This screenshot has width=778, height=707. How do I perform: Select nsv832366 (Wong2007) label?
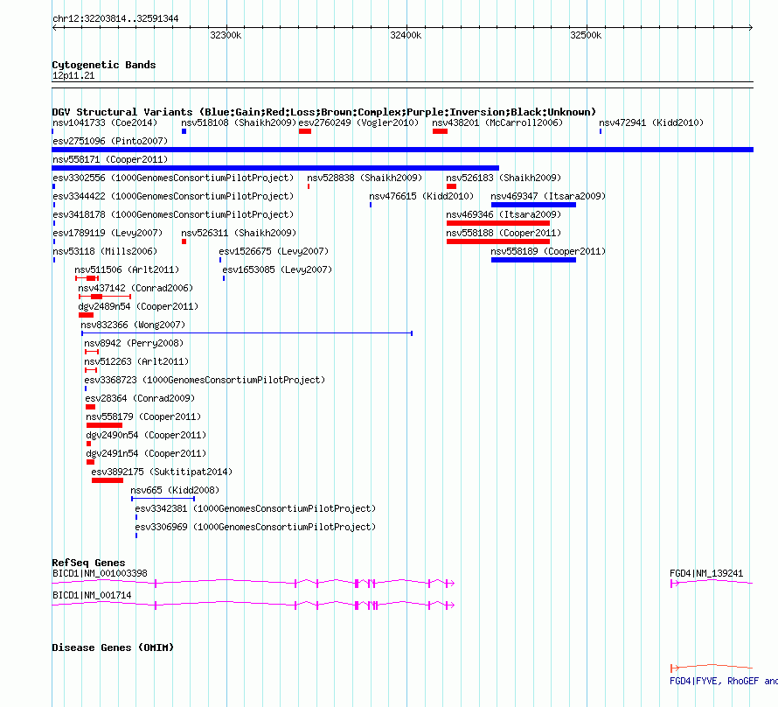(x=133, y=325)
